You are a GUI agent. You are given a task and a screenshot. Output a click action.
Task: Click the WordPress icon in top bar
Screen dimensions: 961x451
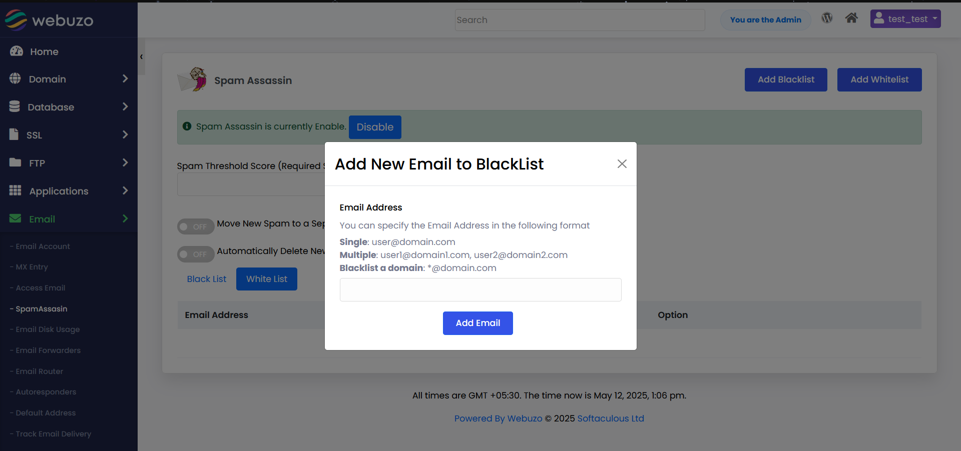coord(827,18)
